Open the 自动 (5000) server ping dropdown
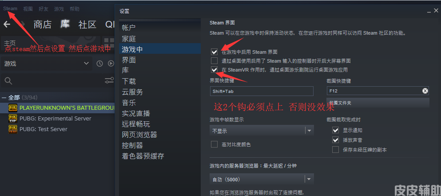Image resolution: width=441 pixels, height=196 pixels. point(262,179)
